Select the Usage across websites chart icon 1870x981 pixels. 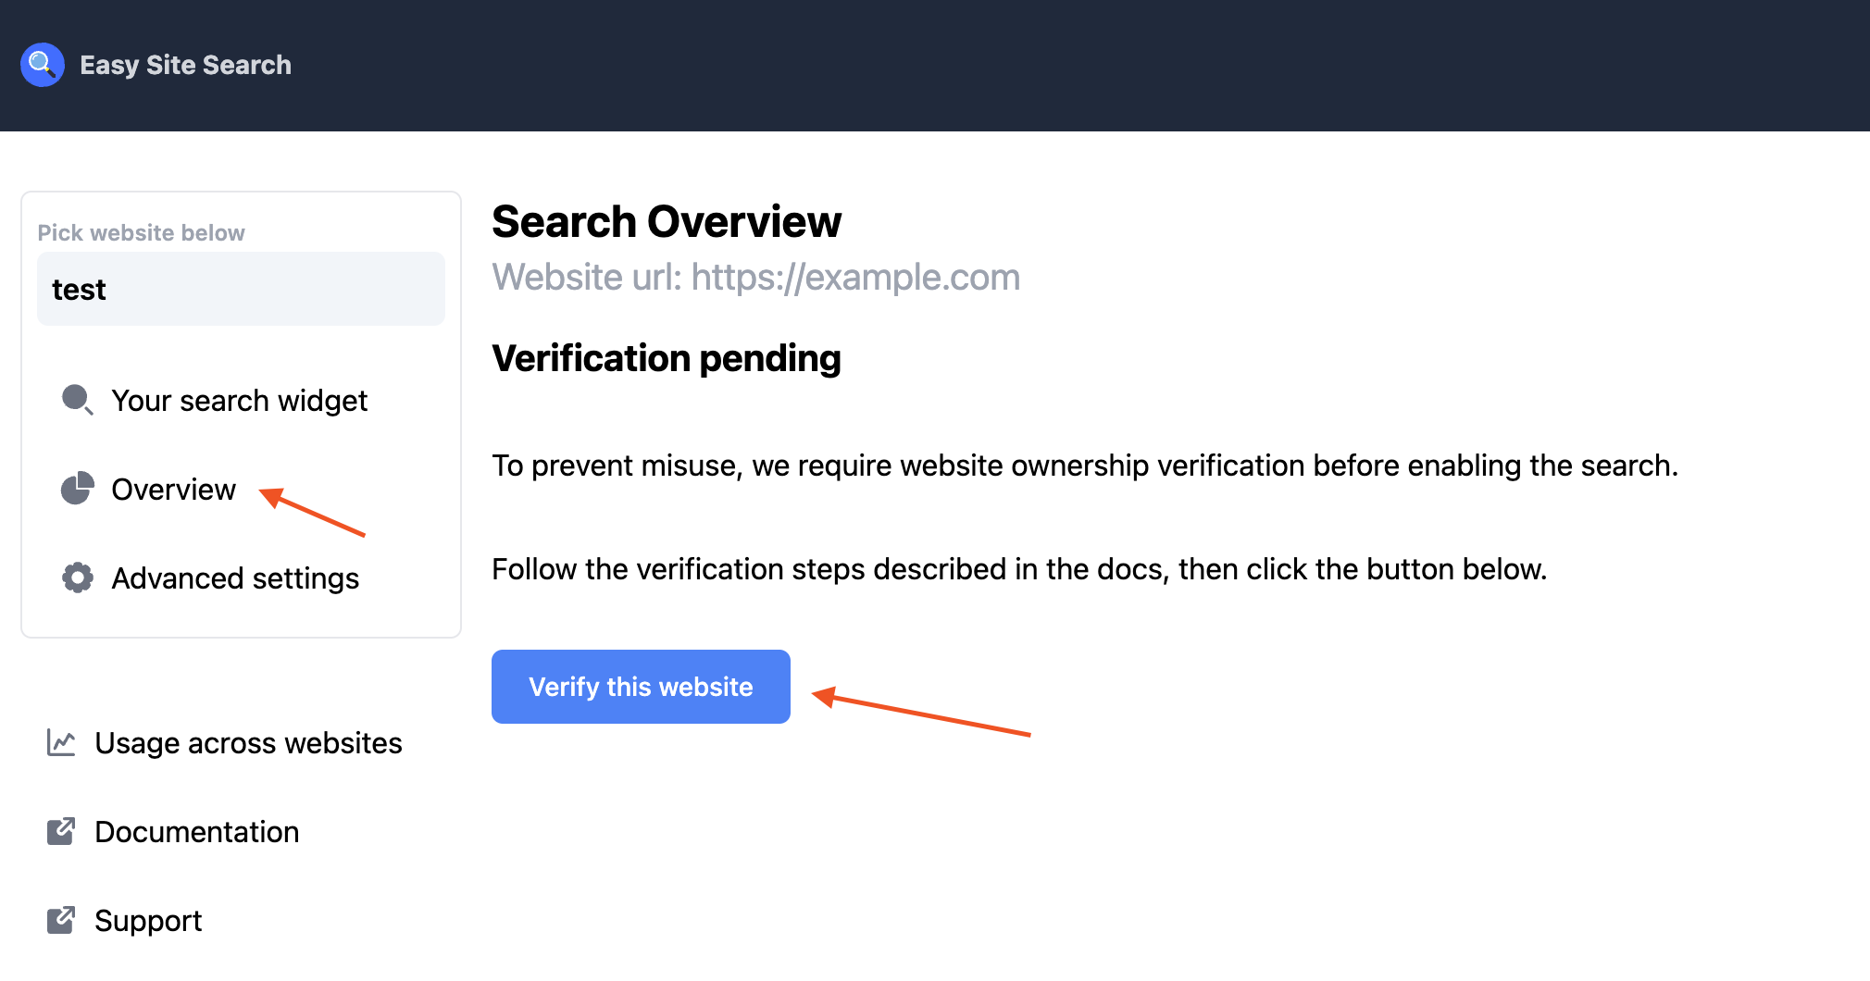click(x=61, y=742)
